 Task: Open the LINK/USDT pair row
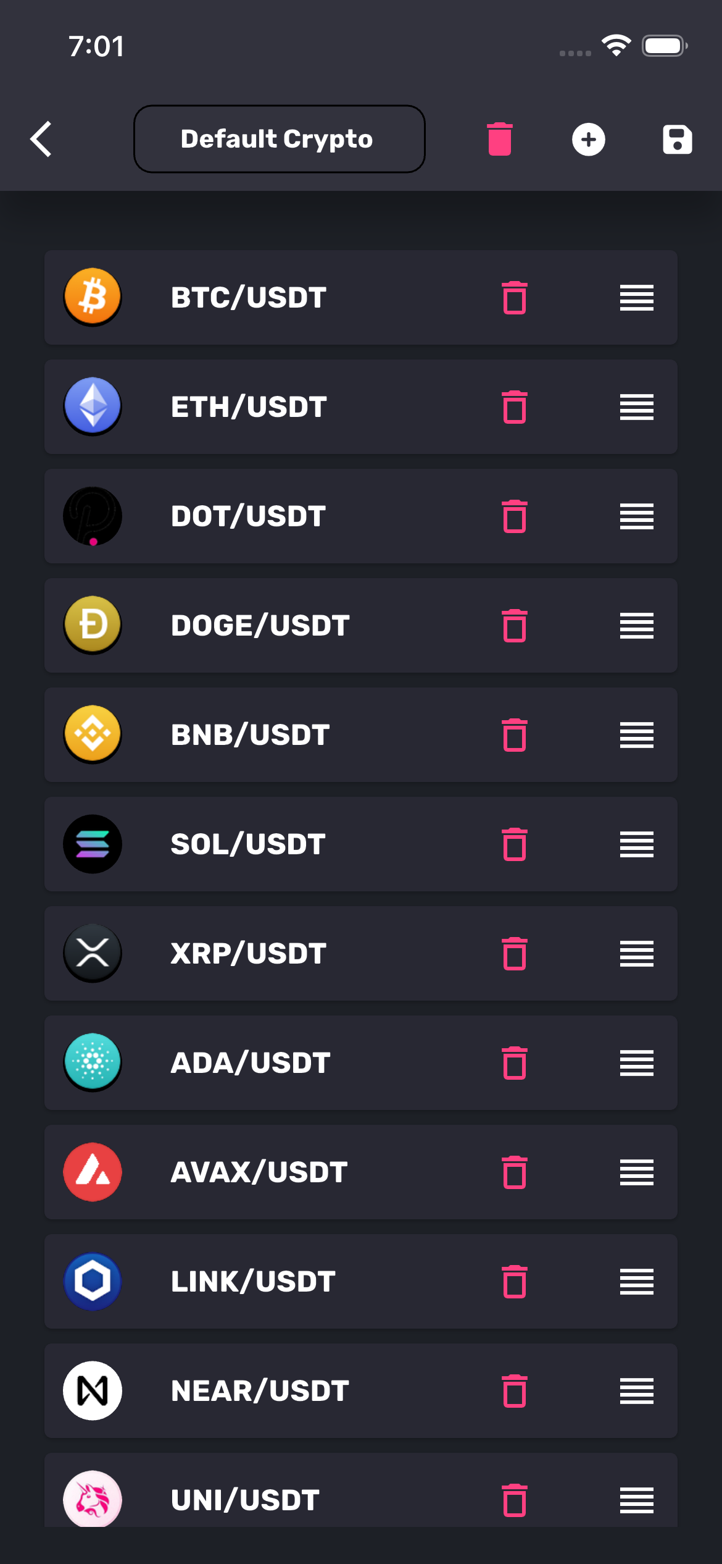[x=253, y=1282]
